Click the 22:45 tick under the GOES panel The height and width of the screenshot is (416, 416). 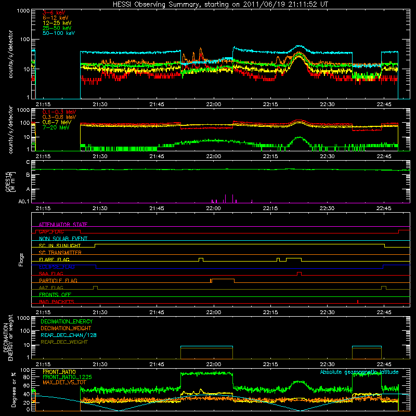tap(384, 209)
